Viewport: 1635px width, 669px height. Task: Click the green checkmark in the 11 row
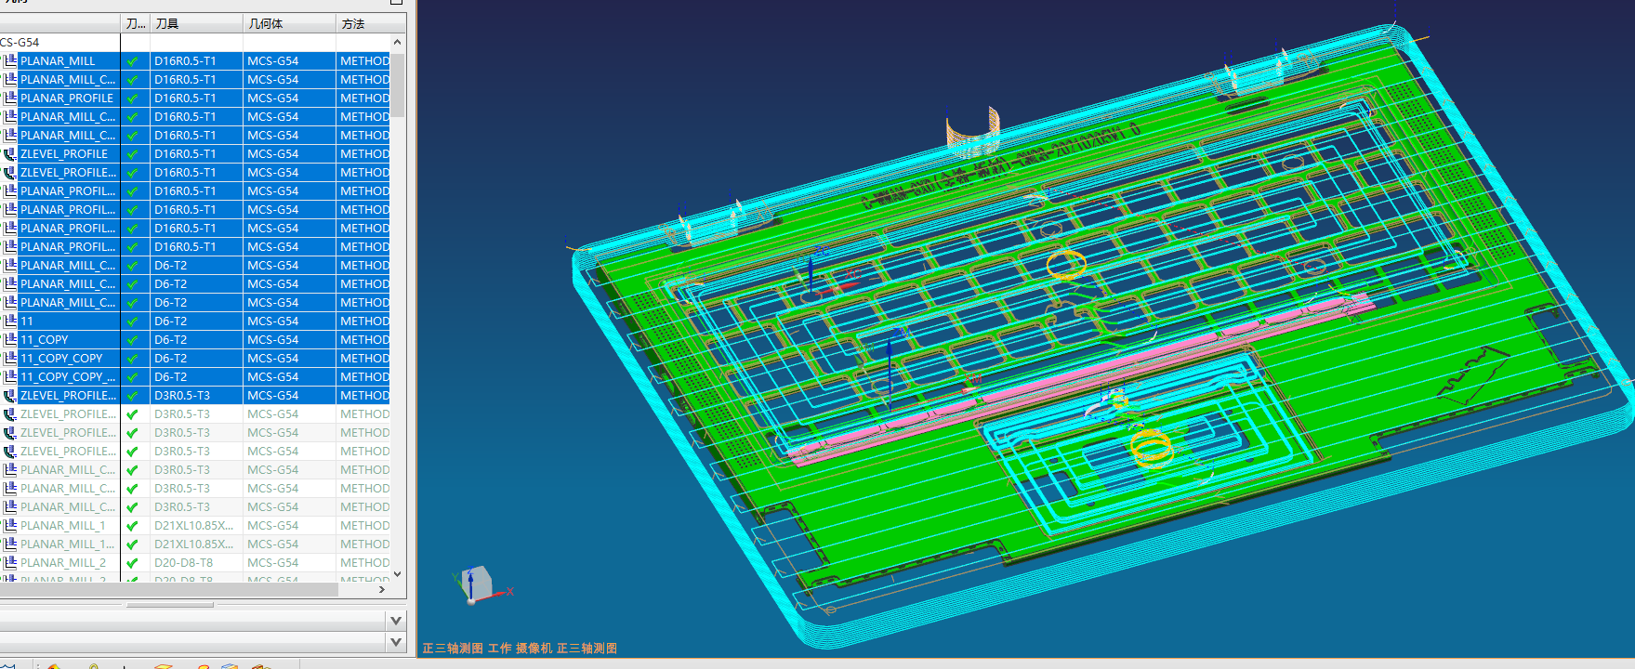[x=133, y=321]
